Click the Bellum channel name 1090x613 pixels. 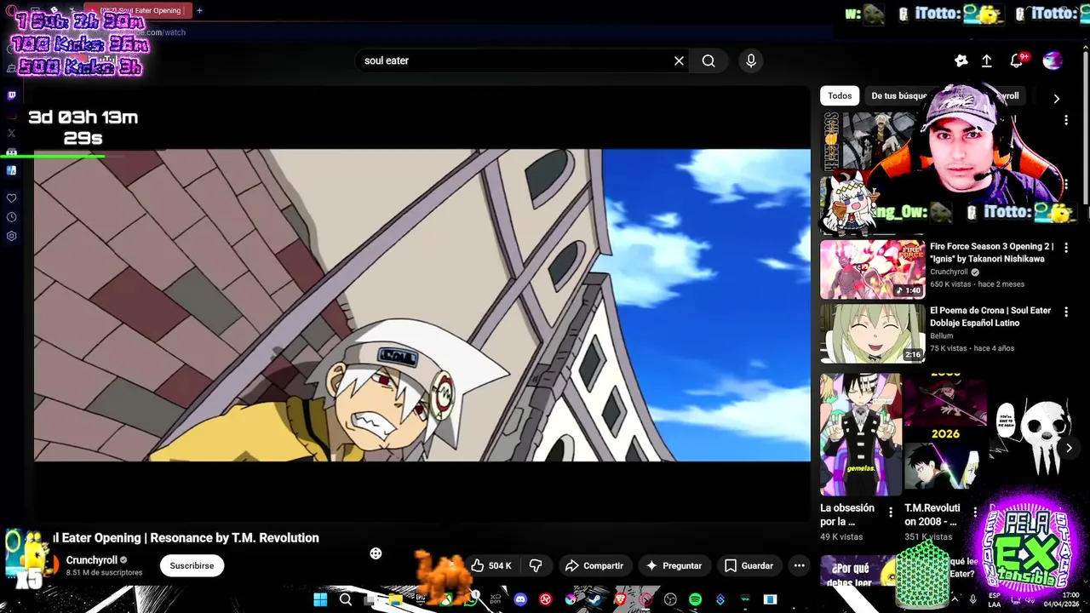coord(941,336)
